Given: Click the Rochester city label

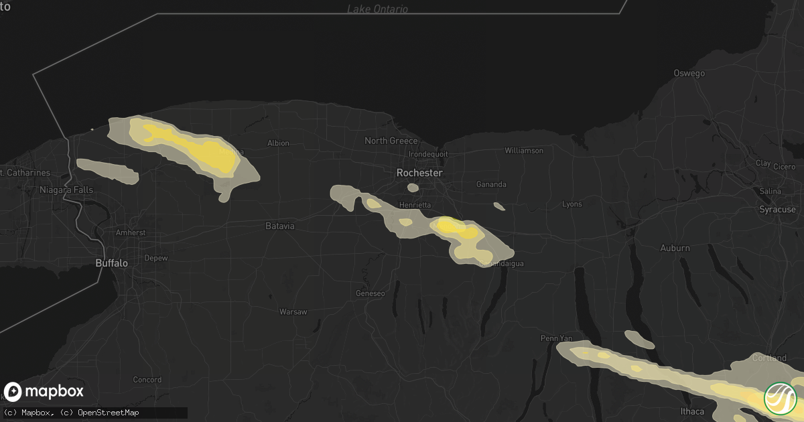Looking at the screenshot, I should click(419, 172).
